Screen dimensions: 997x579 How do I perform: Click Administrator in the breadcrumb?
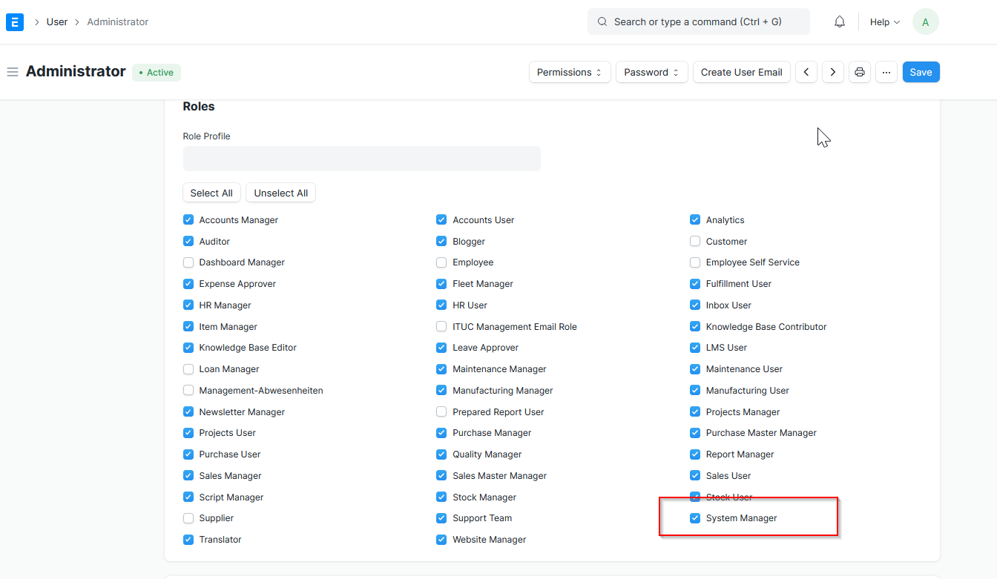coord(117,21)
